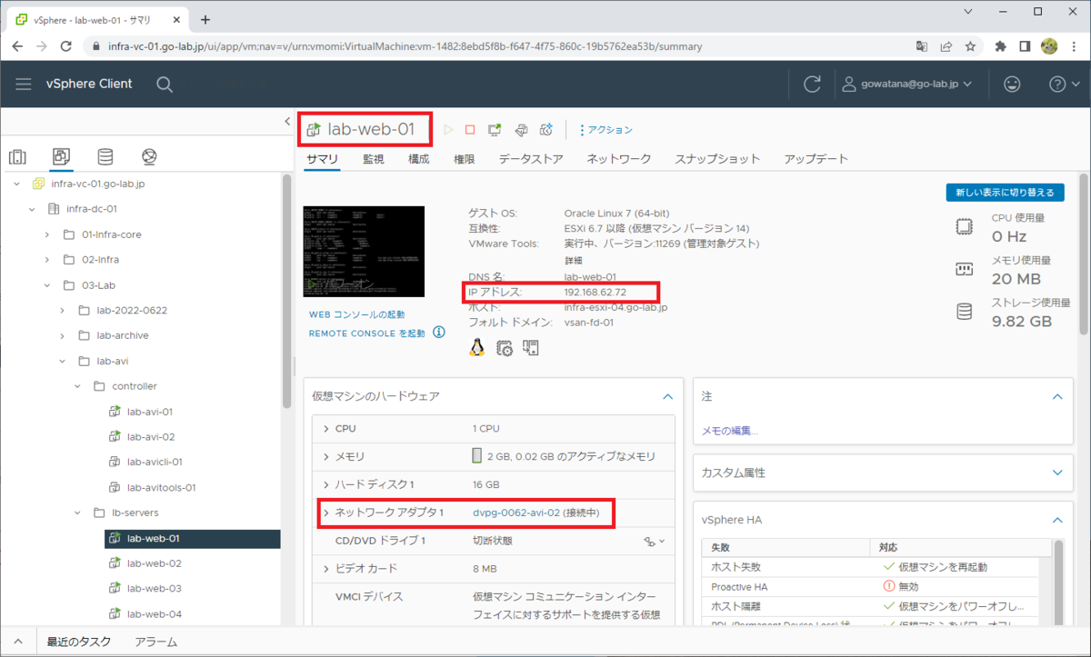Screen dimensions: 1091x657
Task: Select lab-avicli-01 VM in tree
Action: click(x=155, y=463)
